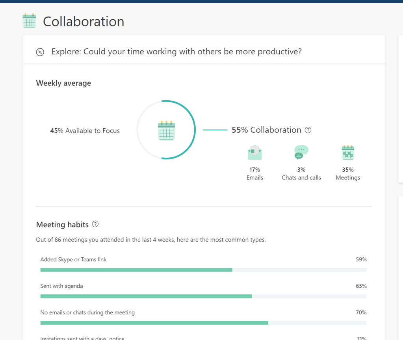Select the Emails envelope icon
This screenshot has width=403, height=340.
coord(254,153)
